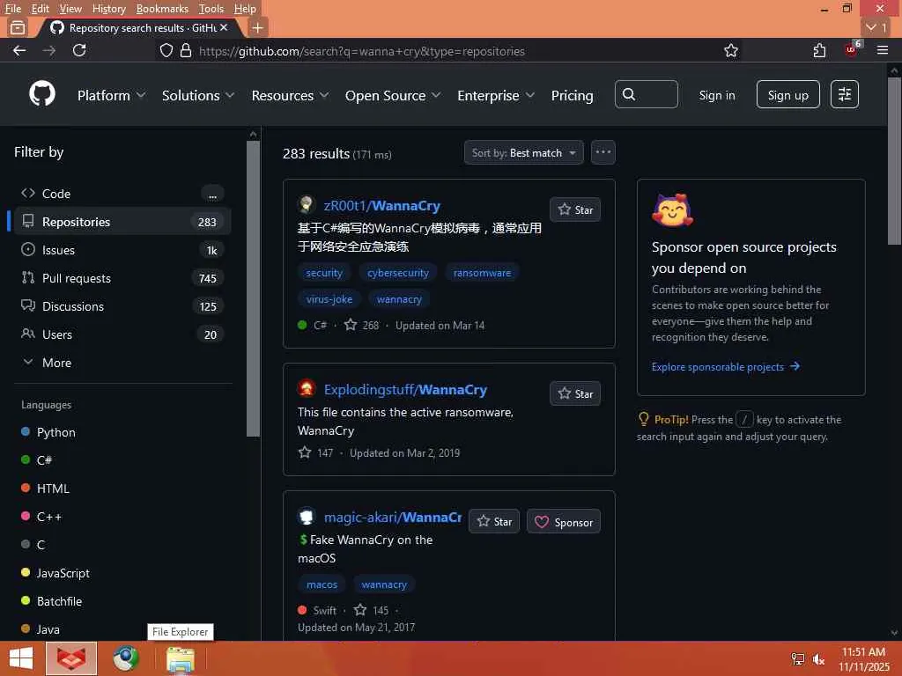The width and height of the screenshot is (902, 676).
Task: Open appearance settings sliders icon
Action: click(845, 94)
